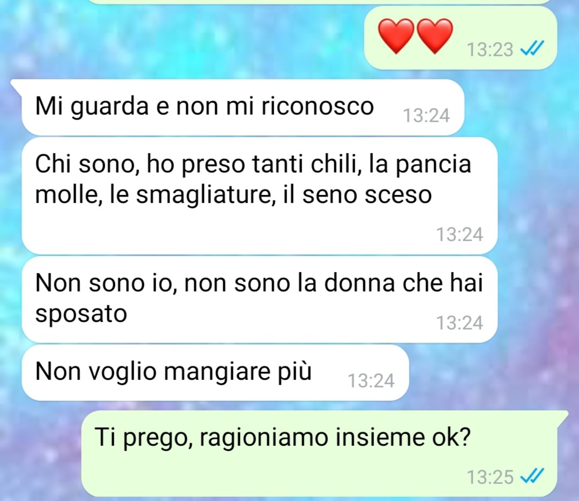This screenshot has height=501, width=579.
Task: Tap the timestamp beside 'sposato'
Action: coord(459,323)
